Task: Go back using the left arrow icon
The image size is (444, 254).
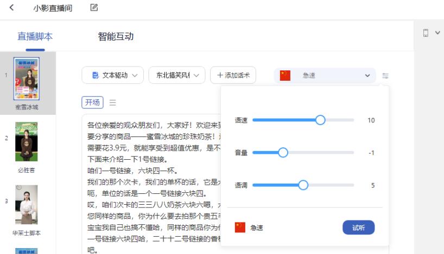Action: [11, 8]
